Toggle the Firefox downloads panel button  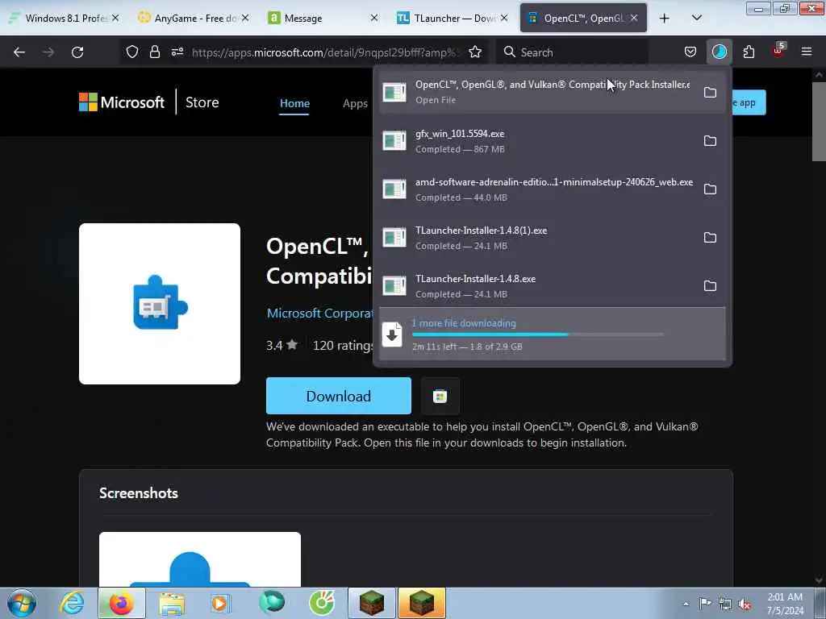point(719,52)
